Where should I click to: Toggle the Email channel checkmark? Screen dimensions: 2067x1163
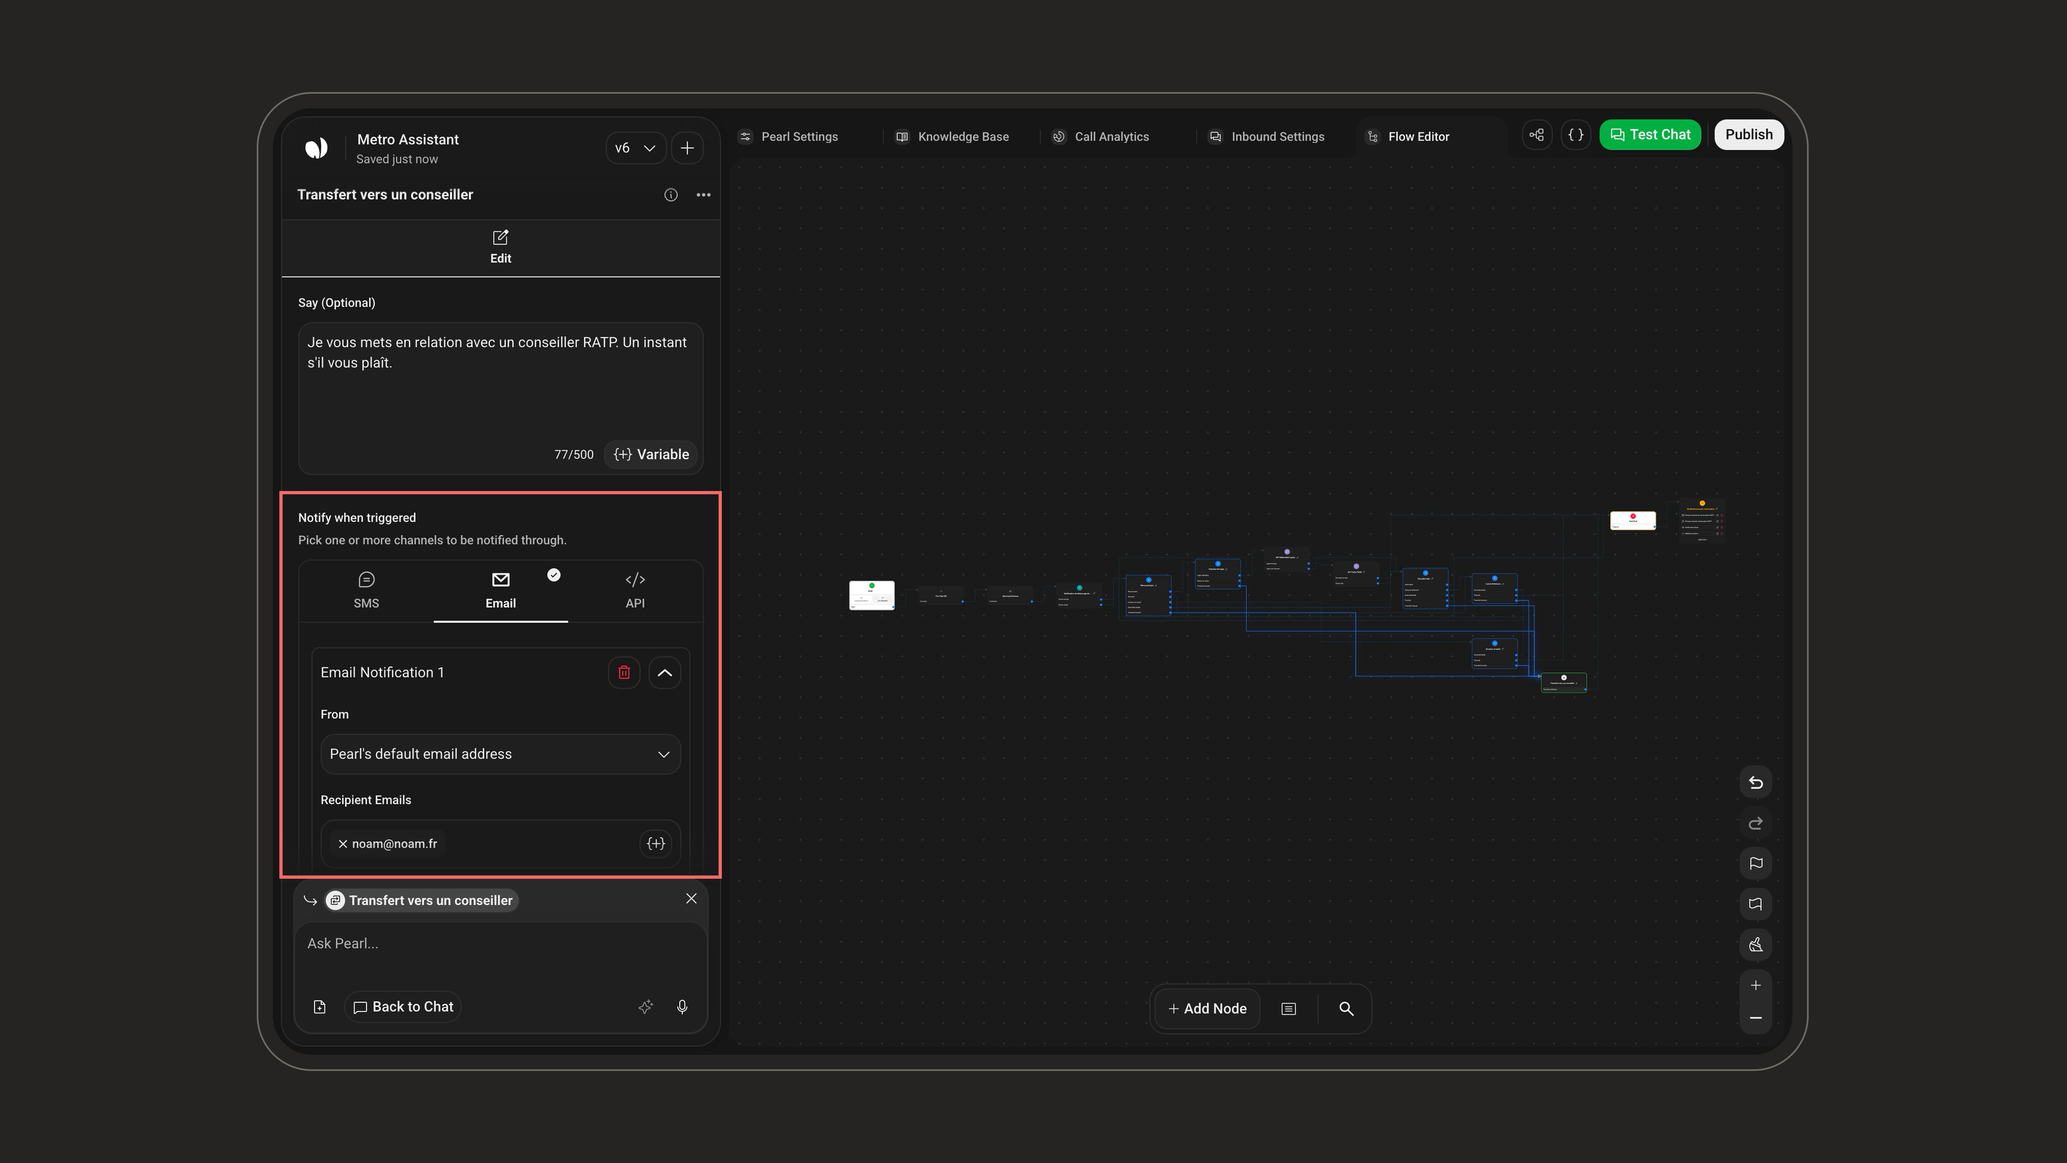pyautogui.click(x=553, y=575)
